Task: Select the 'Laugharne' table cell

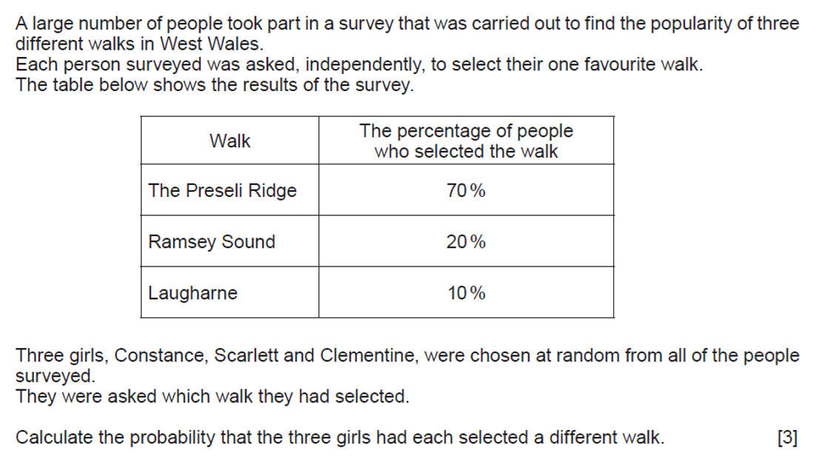Action: [x=230, y=292]
